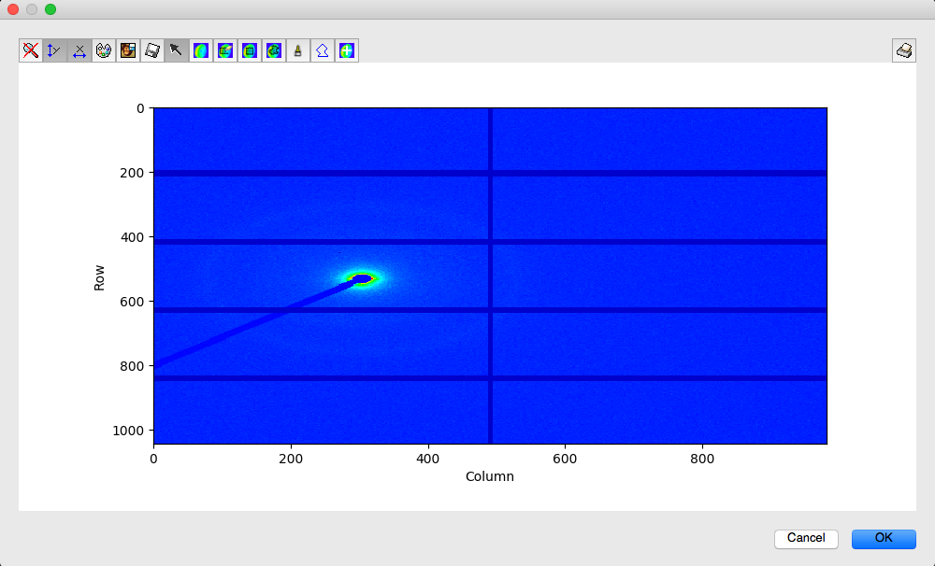935x566 pixels.
Task: Toggle the arrow selection mode tool
Action: [x=177, y=50]
